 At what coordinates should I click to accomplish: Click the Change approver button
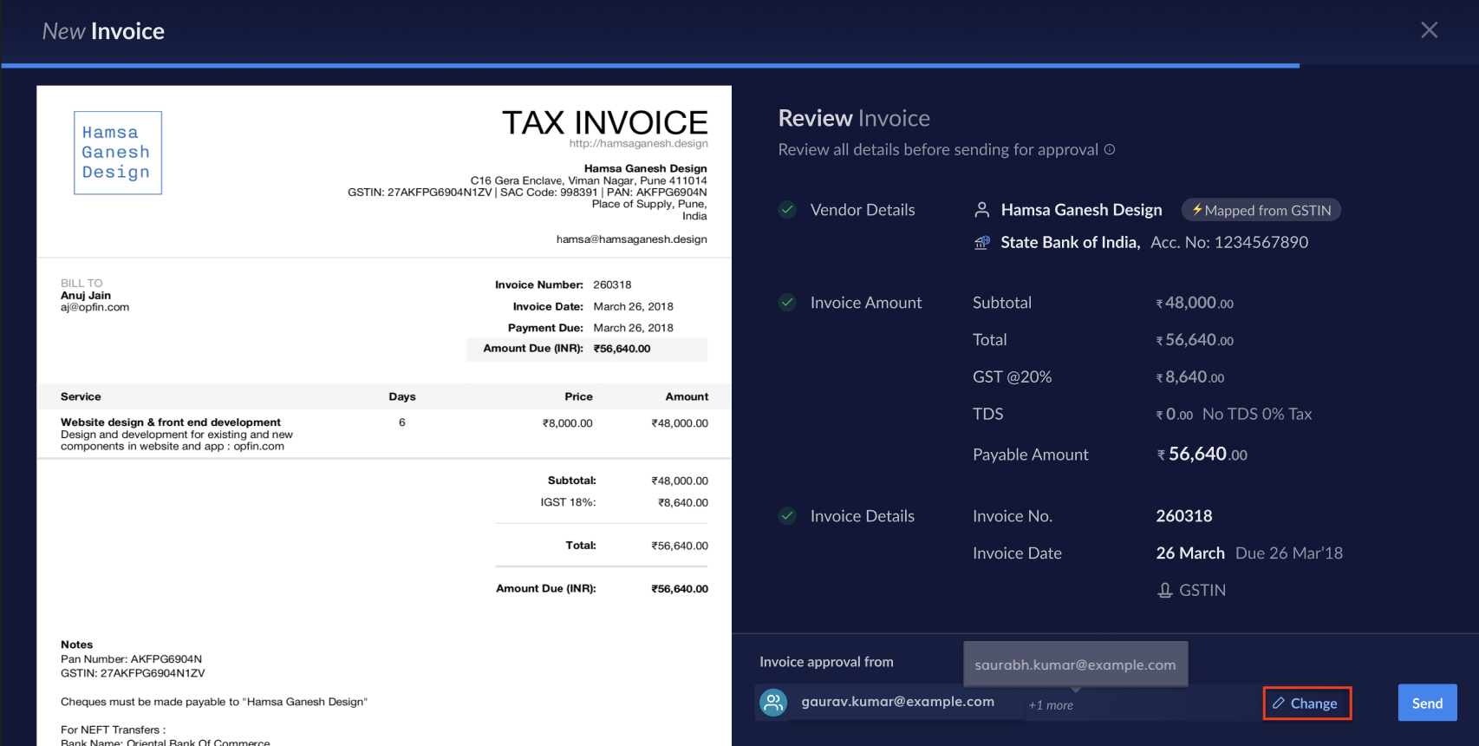(x=1307, y=703)
